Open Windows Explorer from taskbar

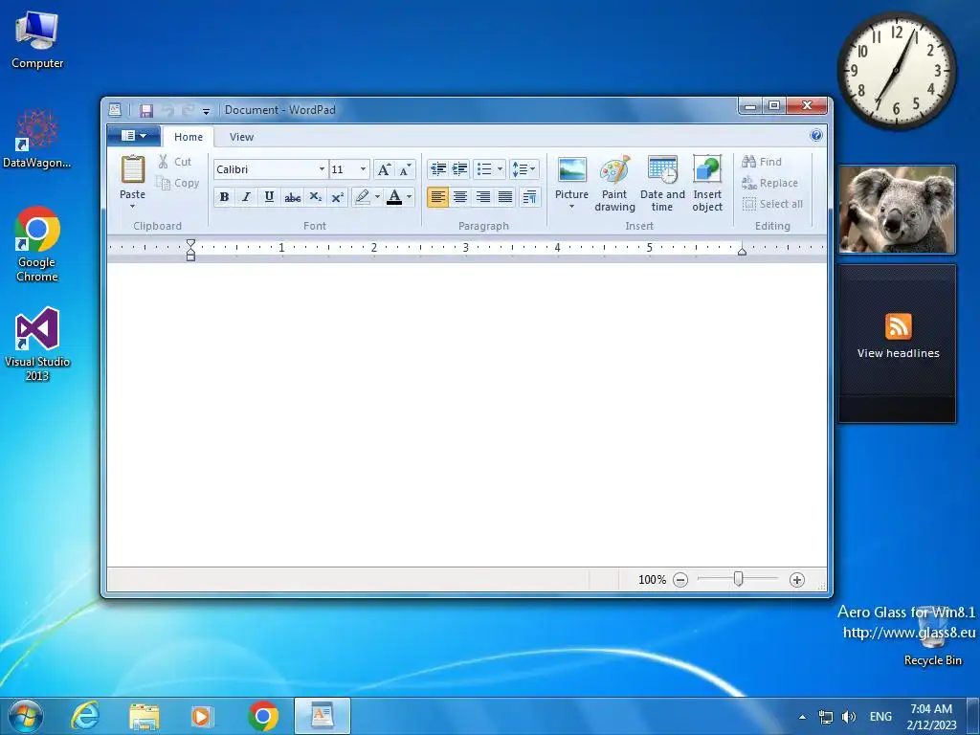145,716
